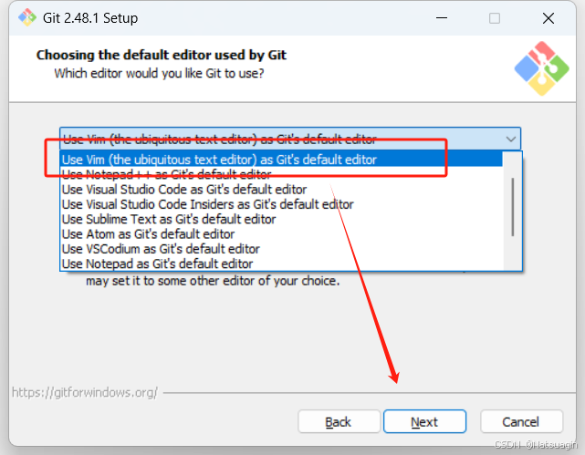Open the https://gitforwindows.org/ link
This screenshot has height=455, width=585.
pos(85,392)
